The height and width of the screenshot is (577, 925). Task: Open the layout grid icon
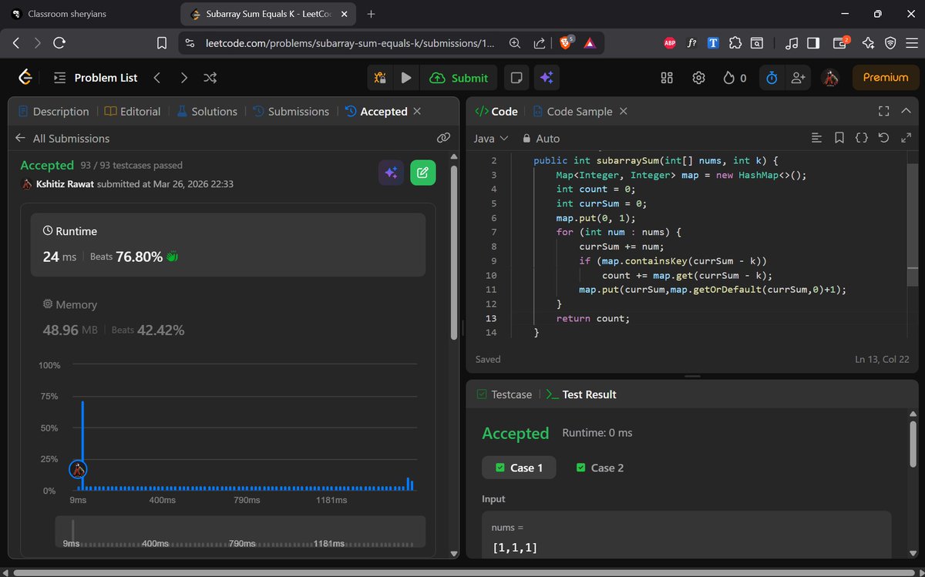point(668,78)
